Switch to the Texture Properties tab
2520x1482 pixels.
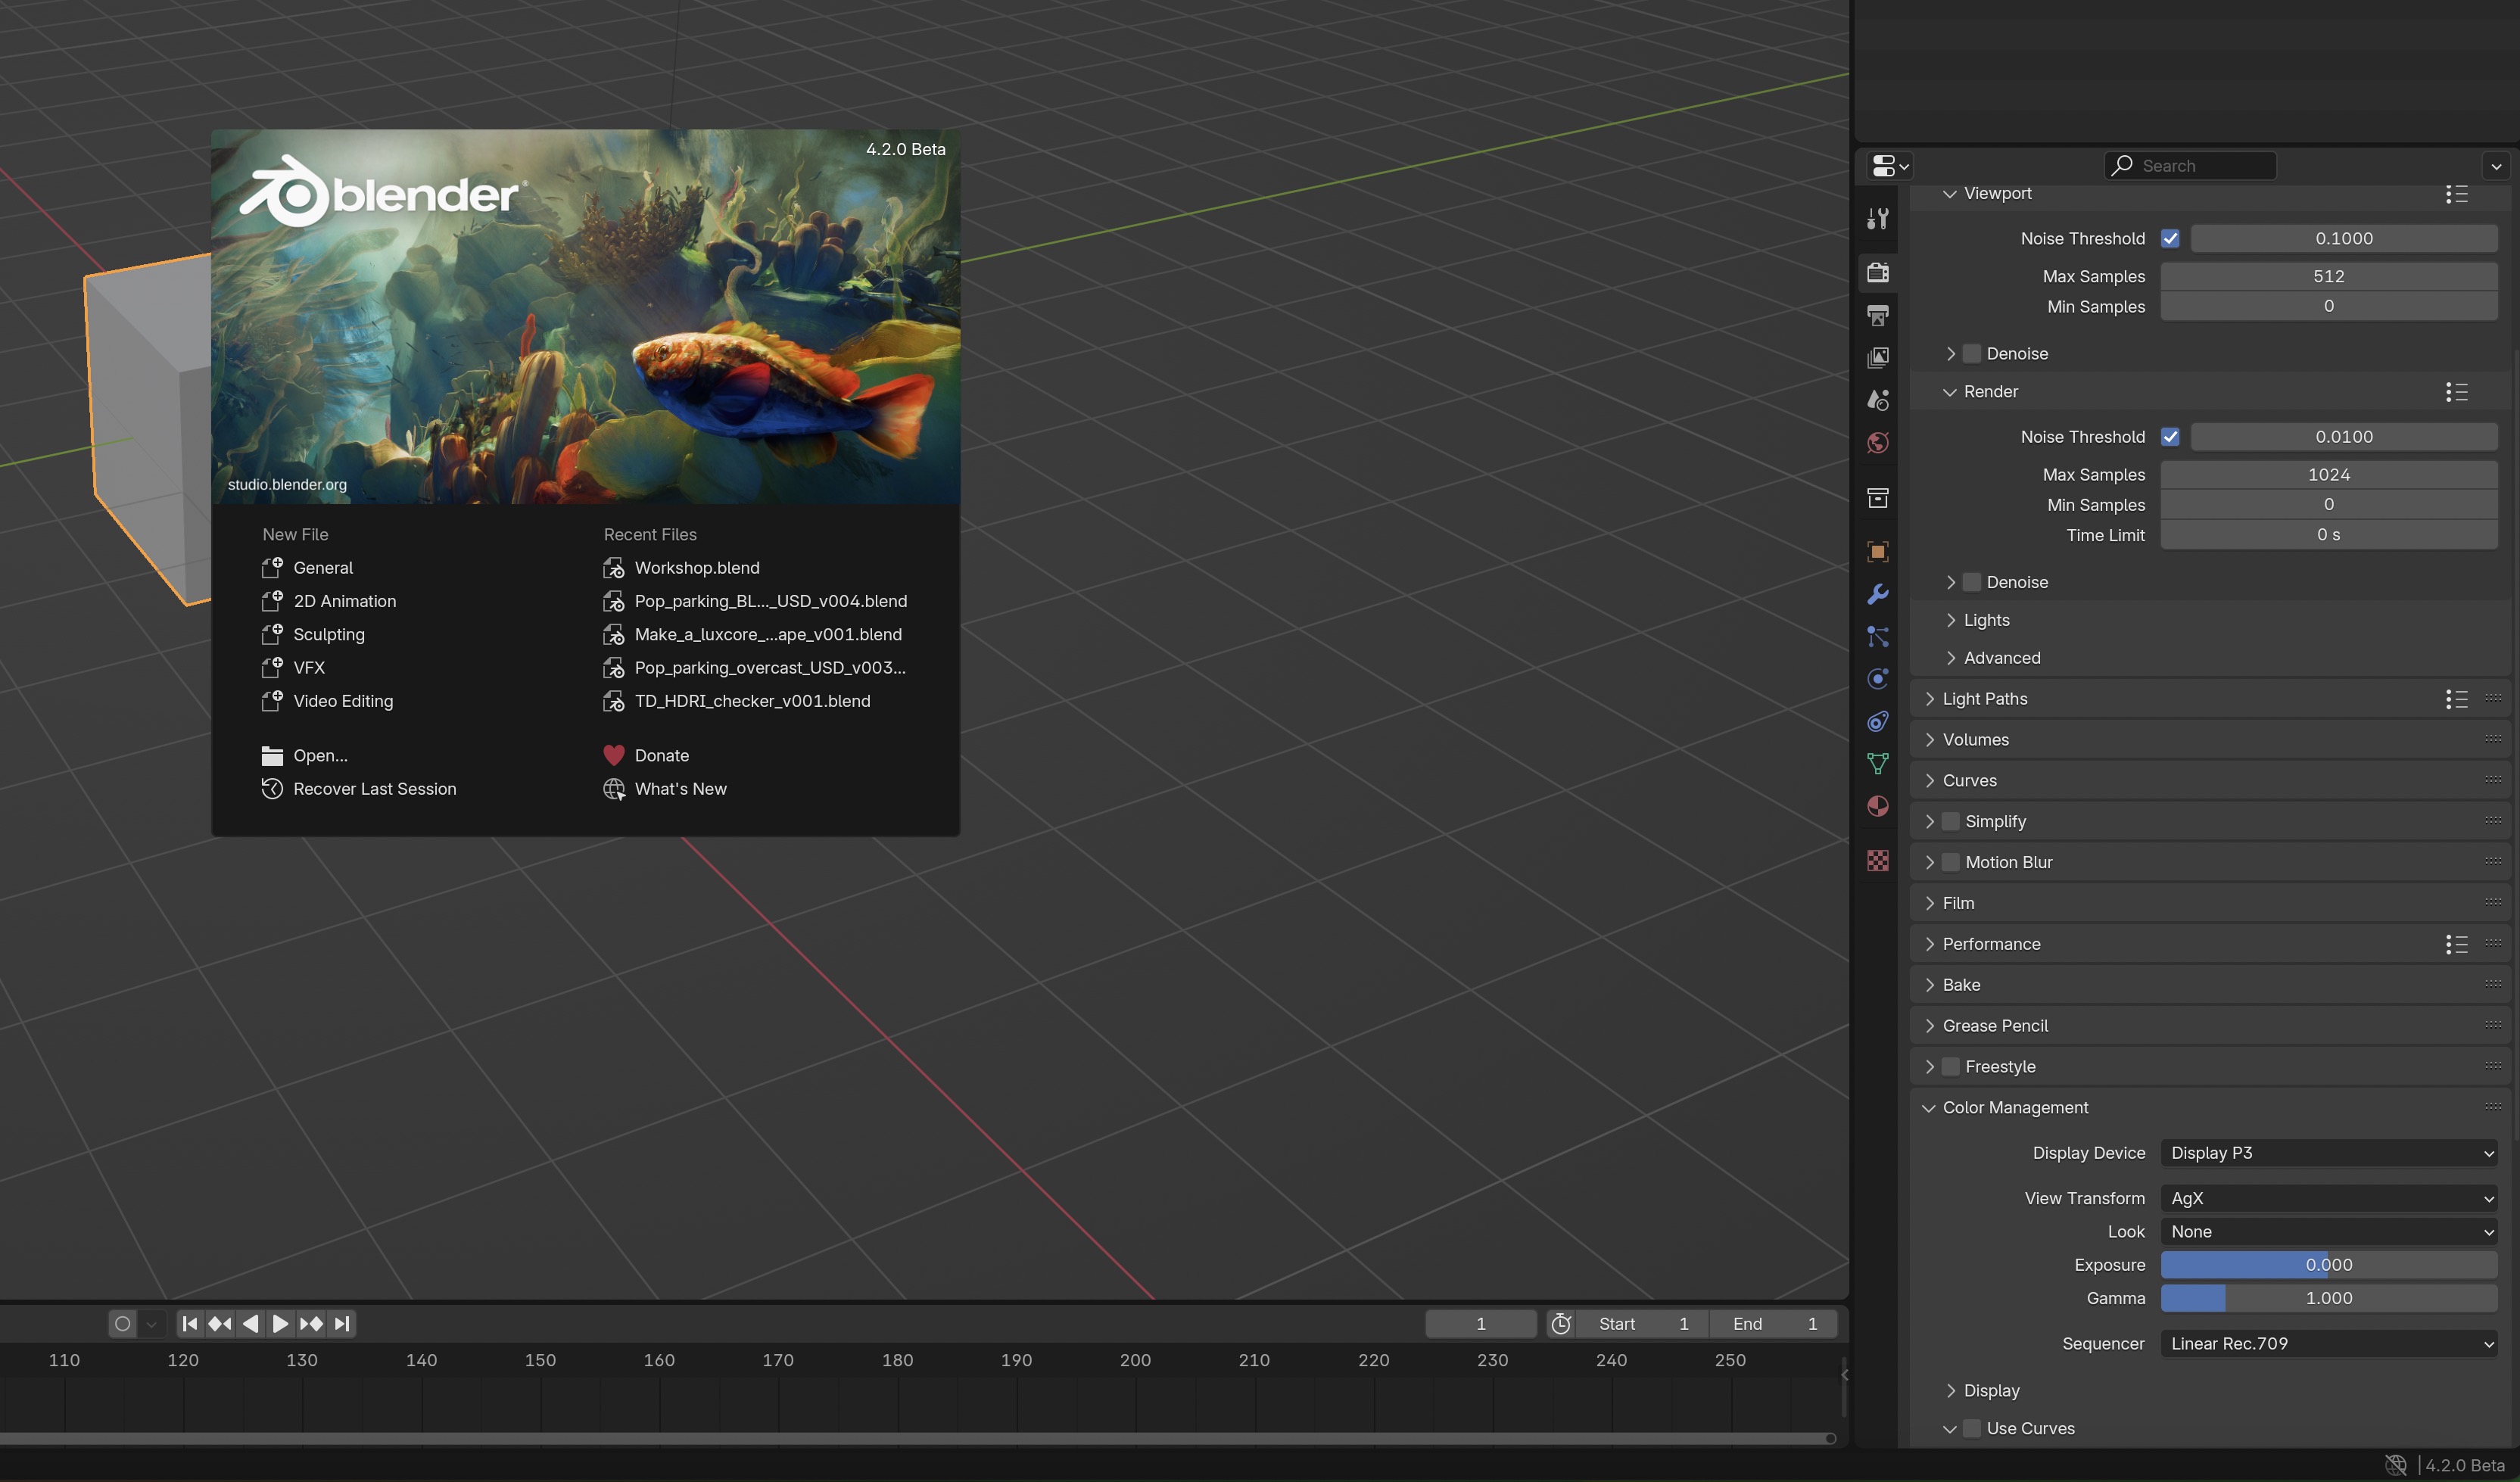[x=1878, y=860]
